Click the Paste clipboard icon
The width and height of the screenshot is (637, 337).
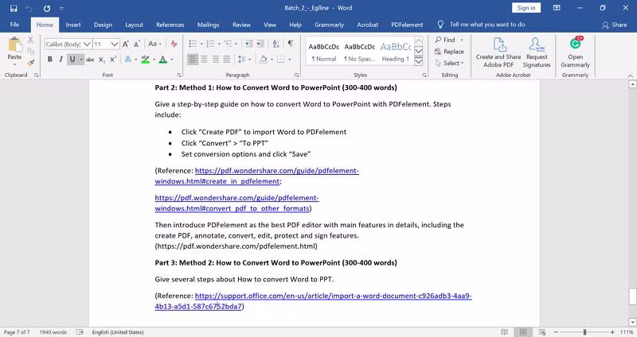pyautogui.click(x=15, y=45)
